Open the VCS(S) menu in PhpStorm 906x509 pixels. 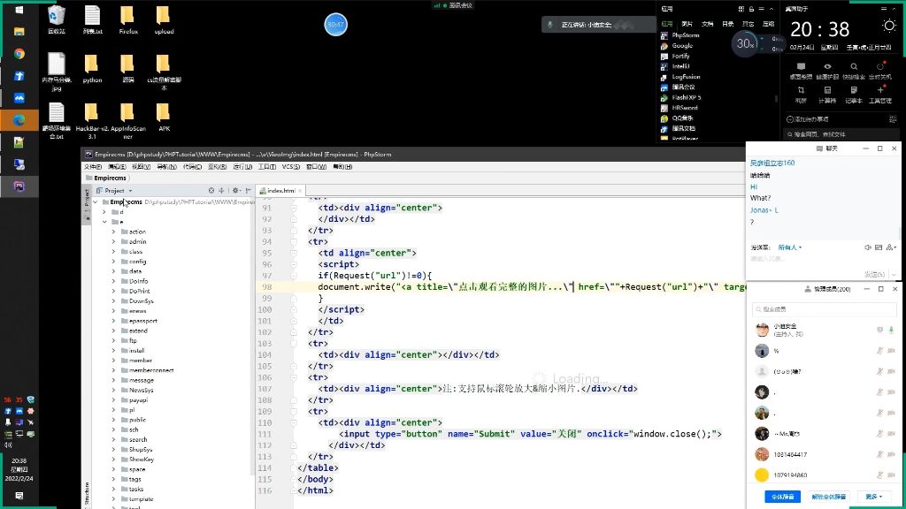pyautogui.click(x=290, y=167)
